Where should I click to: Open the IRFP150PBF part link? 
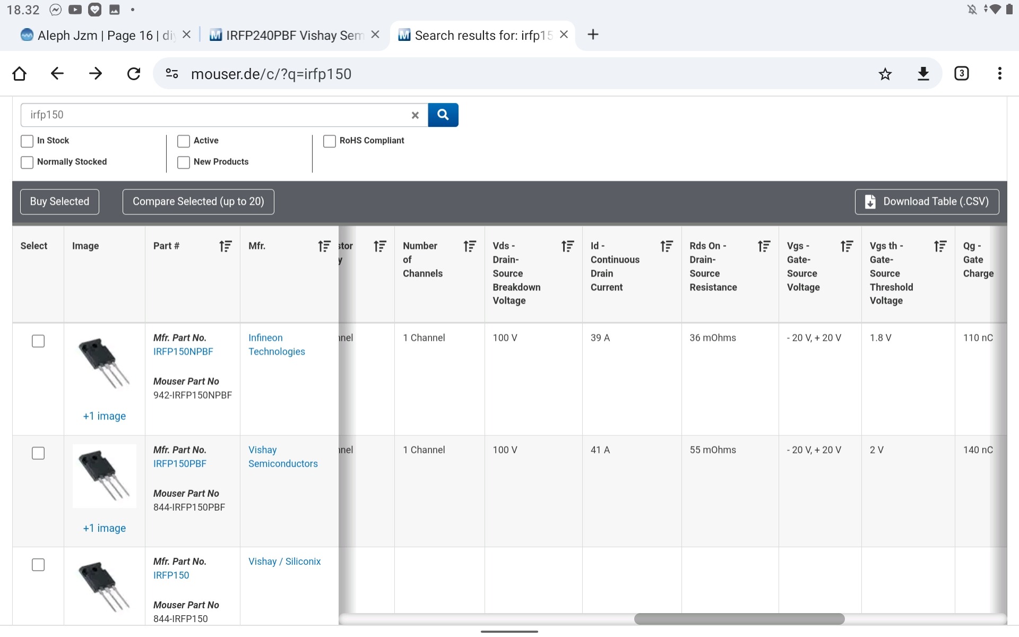pyautogui.click(x=180, y=463)
